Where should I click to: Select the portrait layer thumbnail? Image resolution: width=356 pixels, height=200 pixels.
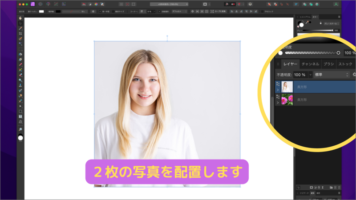287,87
